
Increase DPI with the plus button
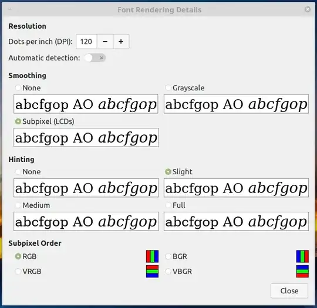pyautogui.click(x=121, y=42)
